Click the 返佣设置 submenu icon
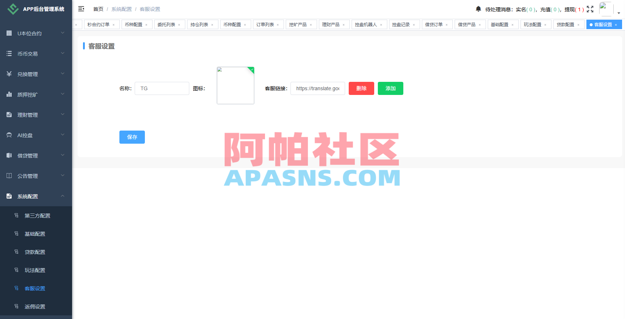Image resolution: width=625 pixels, height=319 pixels. (x=16, y=306)
